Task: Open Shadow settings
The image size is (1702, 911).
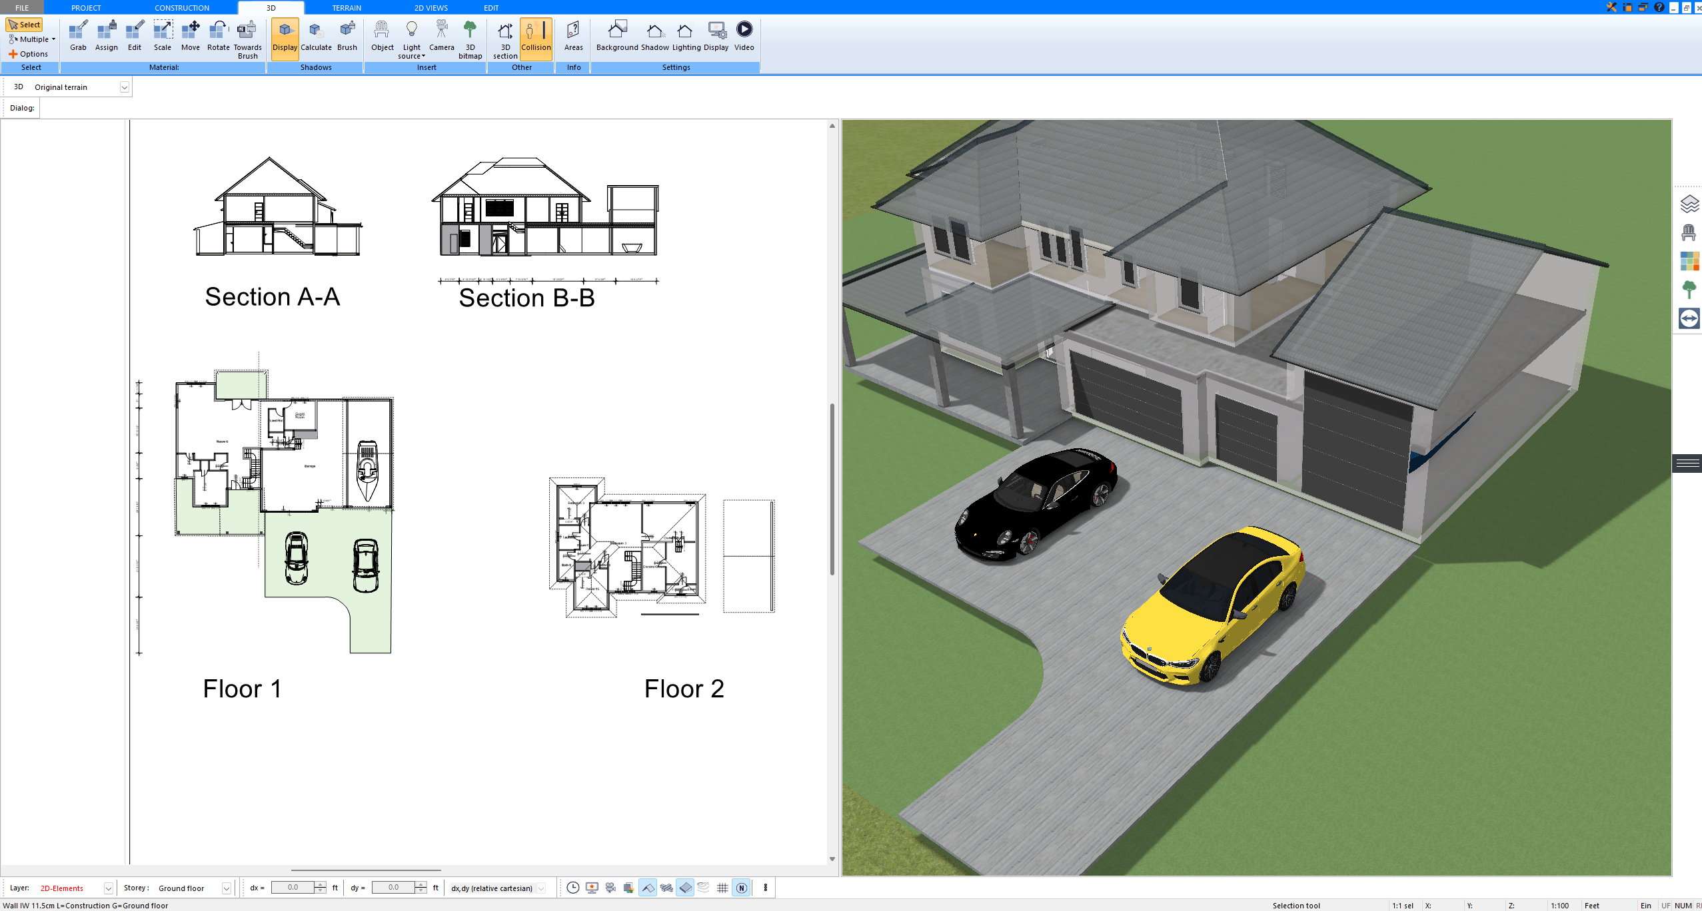Action: 655,36
